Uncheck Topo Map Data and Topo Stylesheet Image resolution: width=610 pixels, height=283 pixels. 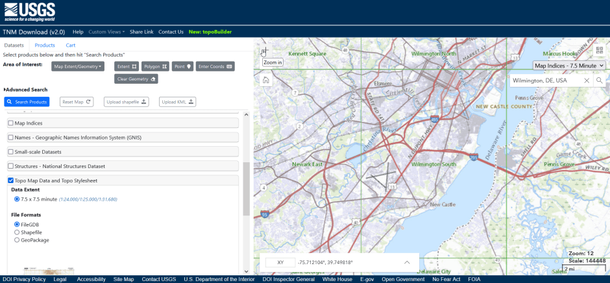point(10,180)
